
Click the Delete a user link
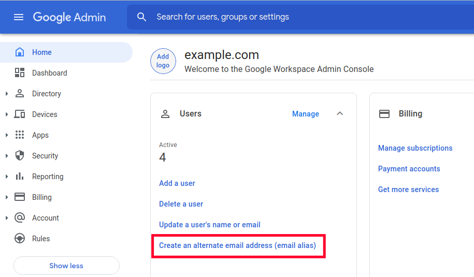coord(181,204)
